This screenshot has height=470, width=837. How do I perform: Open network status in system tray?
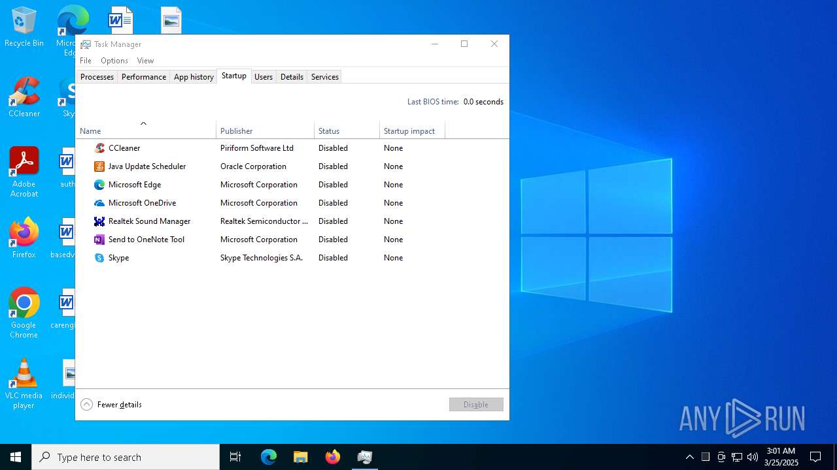(x=737, y=457)
